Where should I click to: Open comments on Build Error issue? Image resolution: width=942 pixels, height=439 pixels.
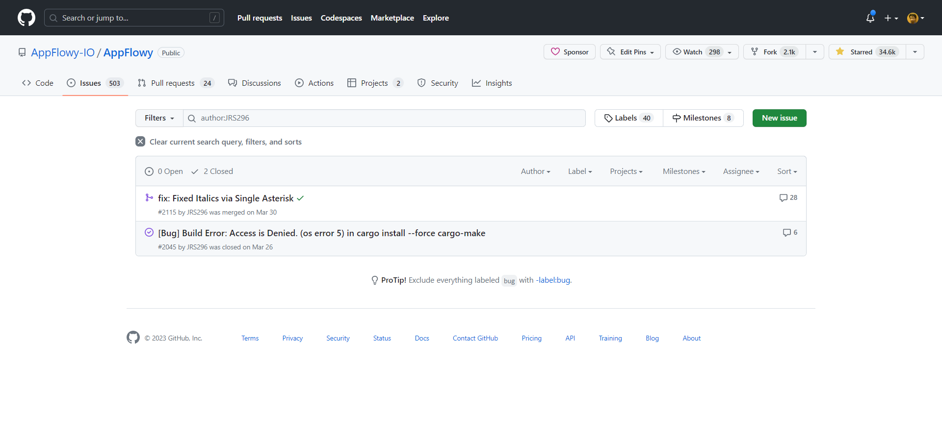coord(790,232)
